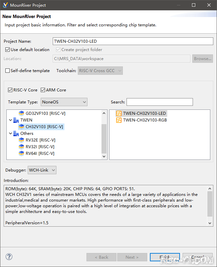Collapse the Others tree node
The image size is (217, 267).
point(10,133)
